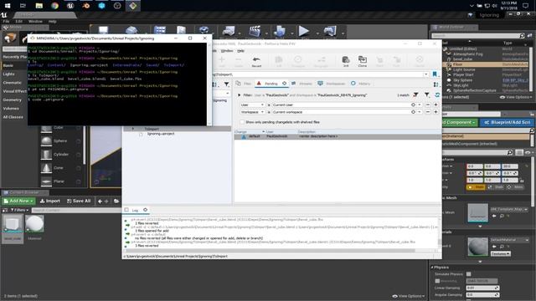The width and height of the screenshot is (536, 301).
Task: Click the Linear Damping value field
Action: [482, 288]
